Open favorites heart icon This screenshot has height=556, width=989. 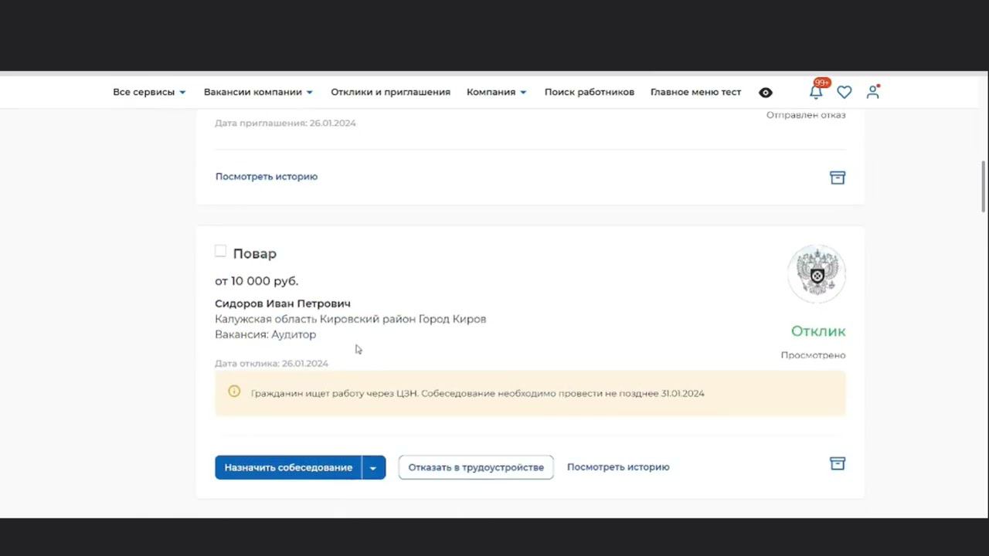(845, 92)
